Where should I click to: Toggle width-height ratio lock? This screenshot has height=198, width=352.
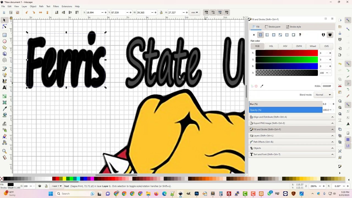click(161, 12)
